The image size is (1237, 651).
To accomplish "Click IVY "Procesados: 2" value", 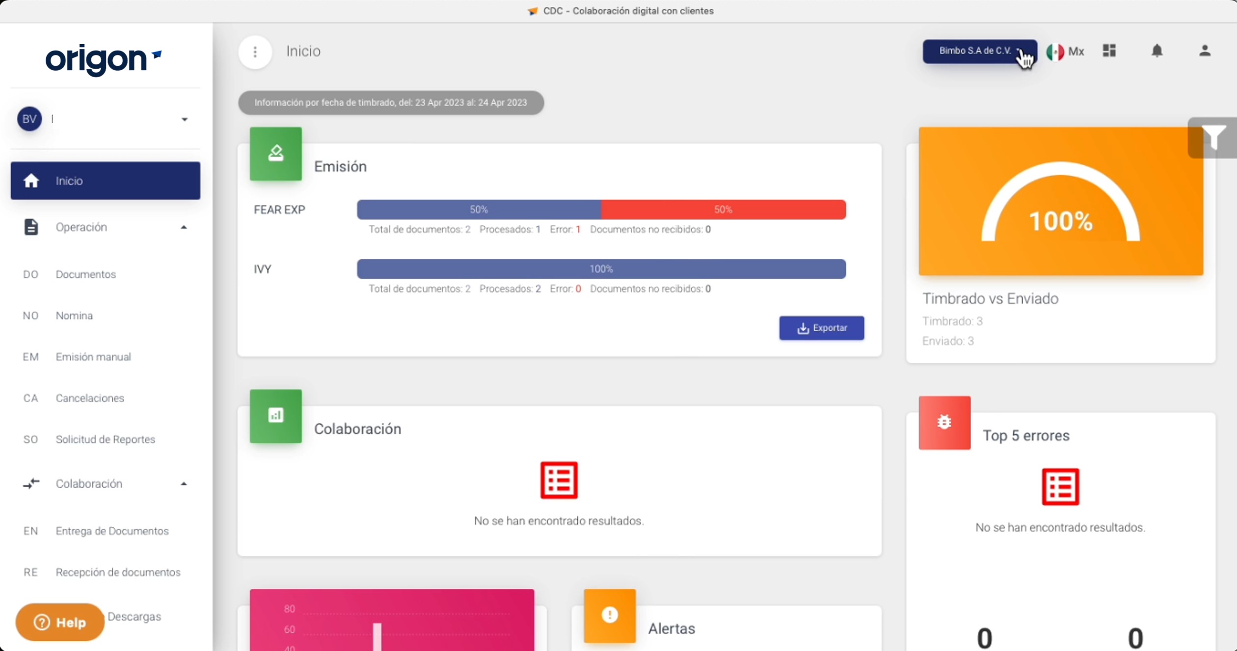I will (510, 289).
